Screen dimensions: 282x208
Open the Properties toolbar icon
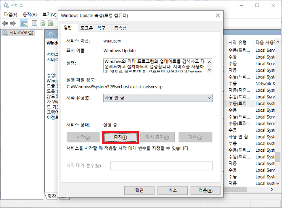click(x=34, y=23)
